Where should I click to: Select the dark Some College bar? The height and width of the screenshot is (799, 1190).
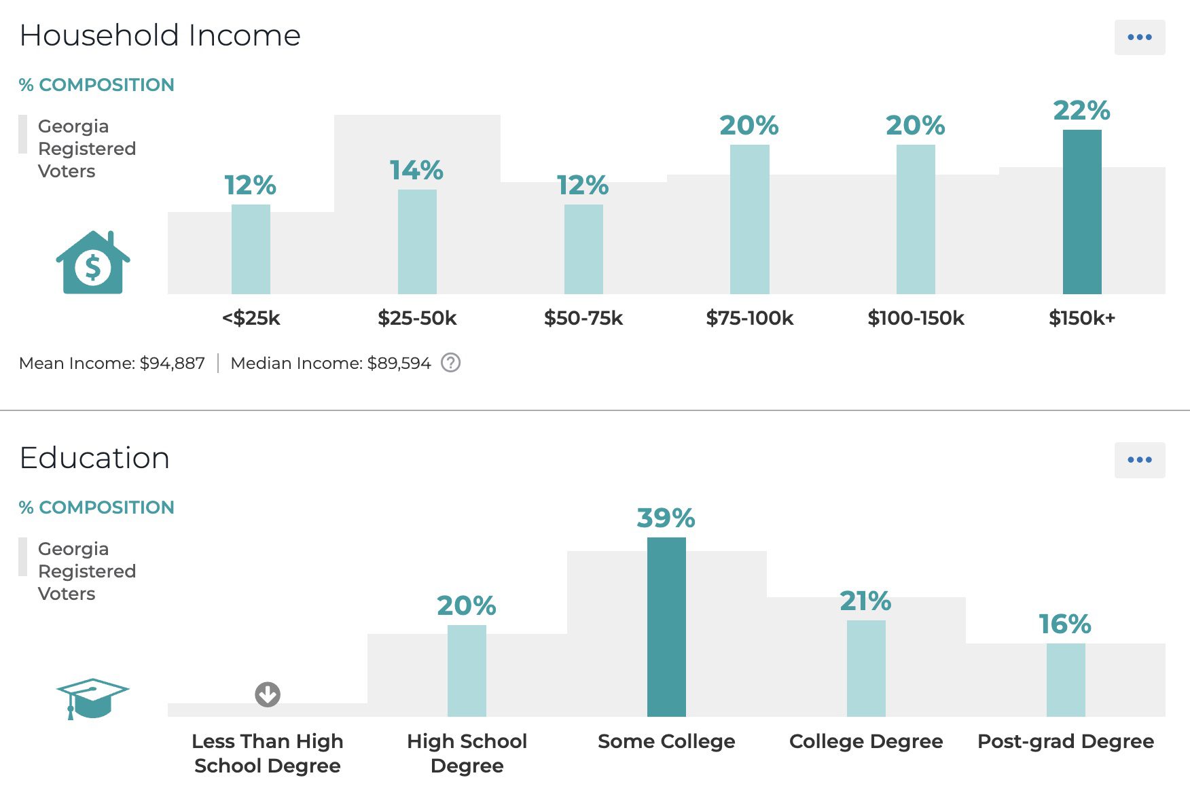[666, 627]
